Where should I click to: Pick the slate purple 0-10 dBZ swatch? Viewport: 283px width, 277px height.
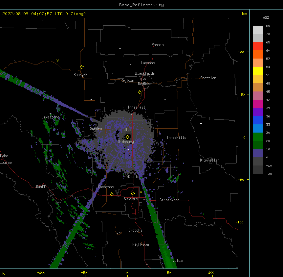pos(258,153)
